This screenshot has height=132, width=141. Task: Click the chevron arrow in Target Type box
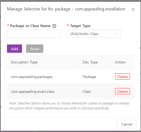tap(116, 34)
